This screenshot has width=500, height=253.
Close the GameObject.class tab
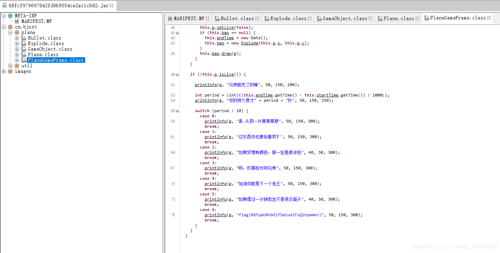tap(370, 18)
